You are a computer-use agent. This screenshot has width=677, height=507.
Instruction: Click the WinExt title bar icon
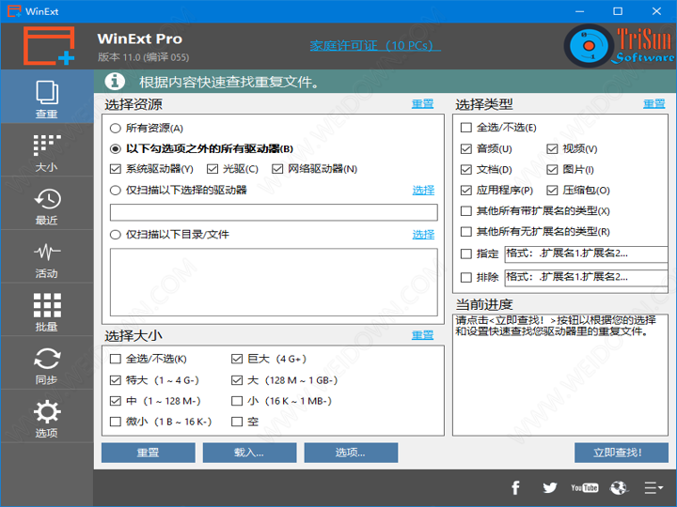click(14, 11)
